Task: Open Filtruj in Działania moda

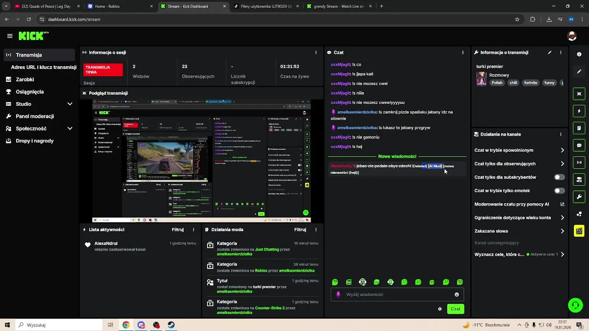Action: (300, 229)
